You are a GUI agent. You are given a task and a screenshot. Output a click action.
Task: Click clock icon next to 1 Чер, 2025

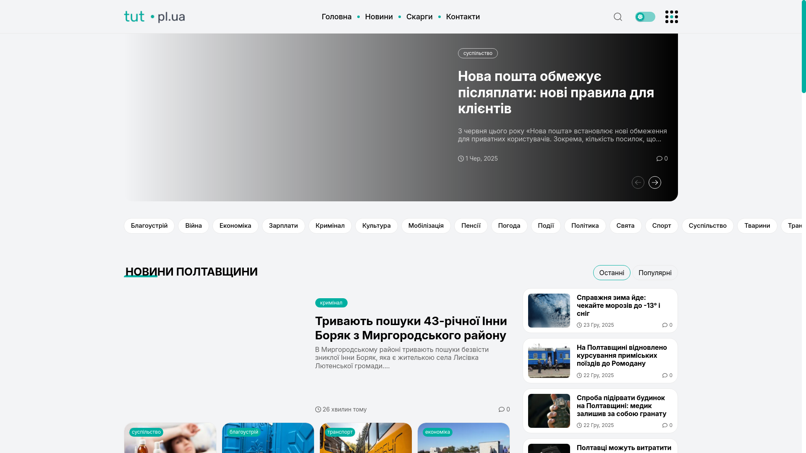click(461, 159)
